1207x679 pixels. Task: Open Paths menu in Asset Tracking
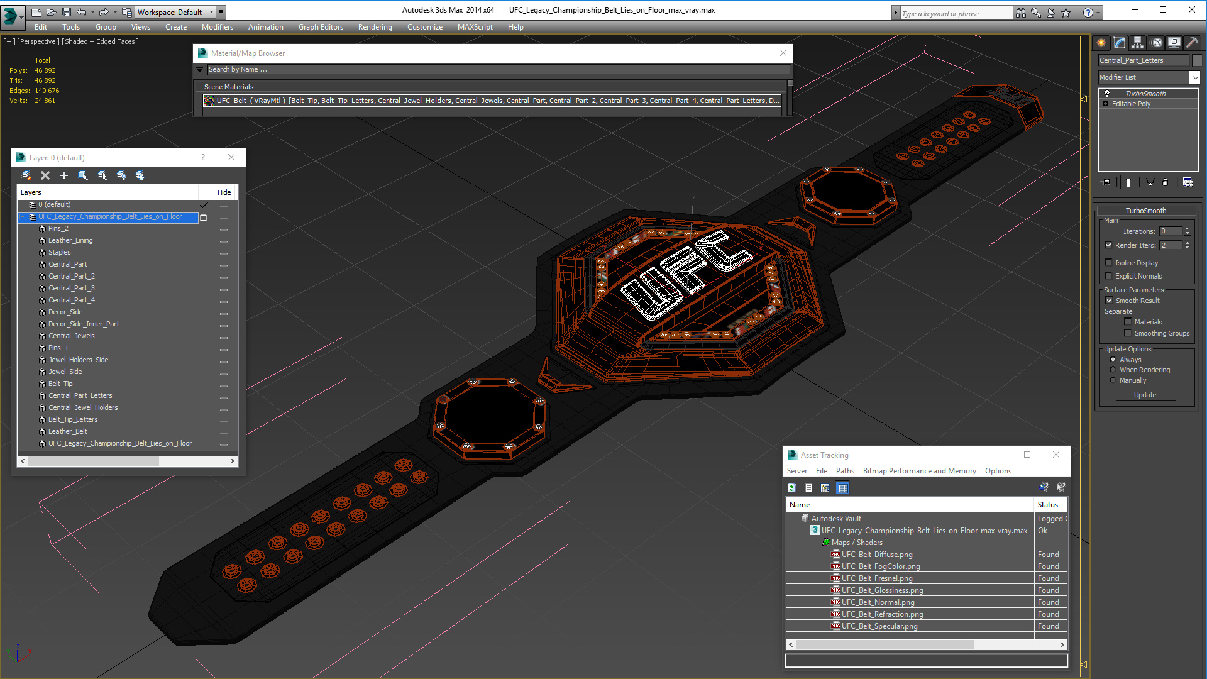(x=844, y=471)
